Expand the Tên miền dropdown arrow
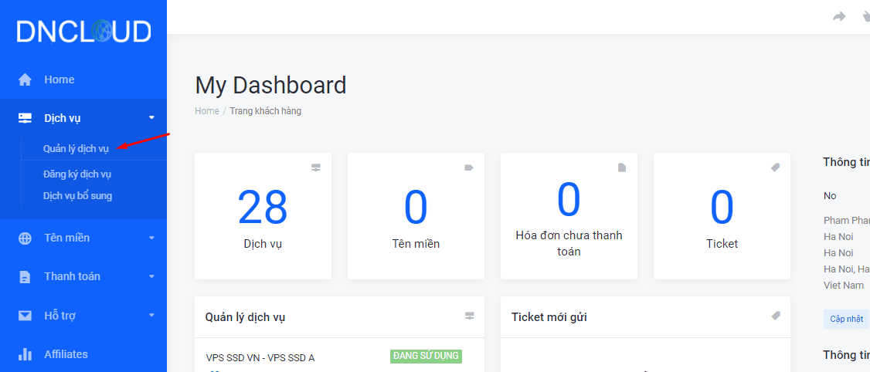Screen dimensions: 870x372 (151, 238)
